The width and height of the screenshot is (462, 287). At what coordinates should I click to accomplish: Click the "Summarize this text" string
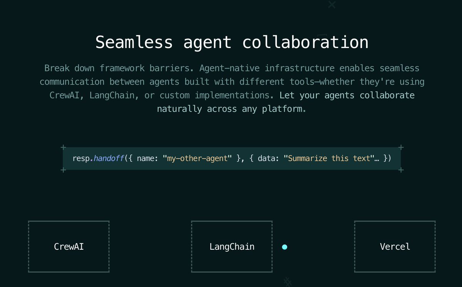329,158
